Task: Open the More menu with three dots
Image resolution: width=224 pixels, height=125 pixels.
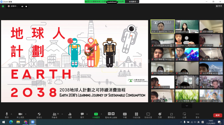Action: tap(197, 115)
